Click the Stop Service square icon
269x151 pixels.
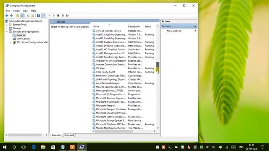[x=58, y=16]
